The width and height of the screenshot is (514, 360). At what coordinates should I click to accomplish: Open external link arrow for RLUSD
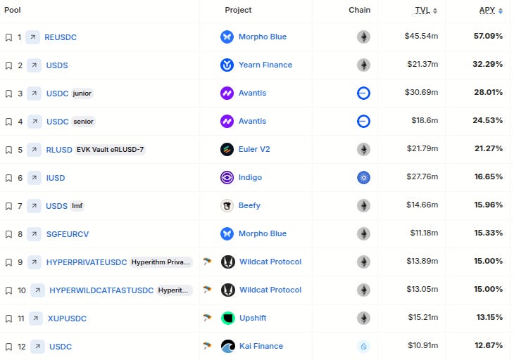[x=34, y=150]
